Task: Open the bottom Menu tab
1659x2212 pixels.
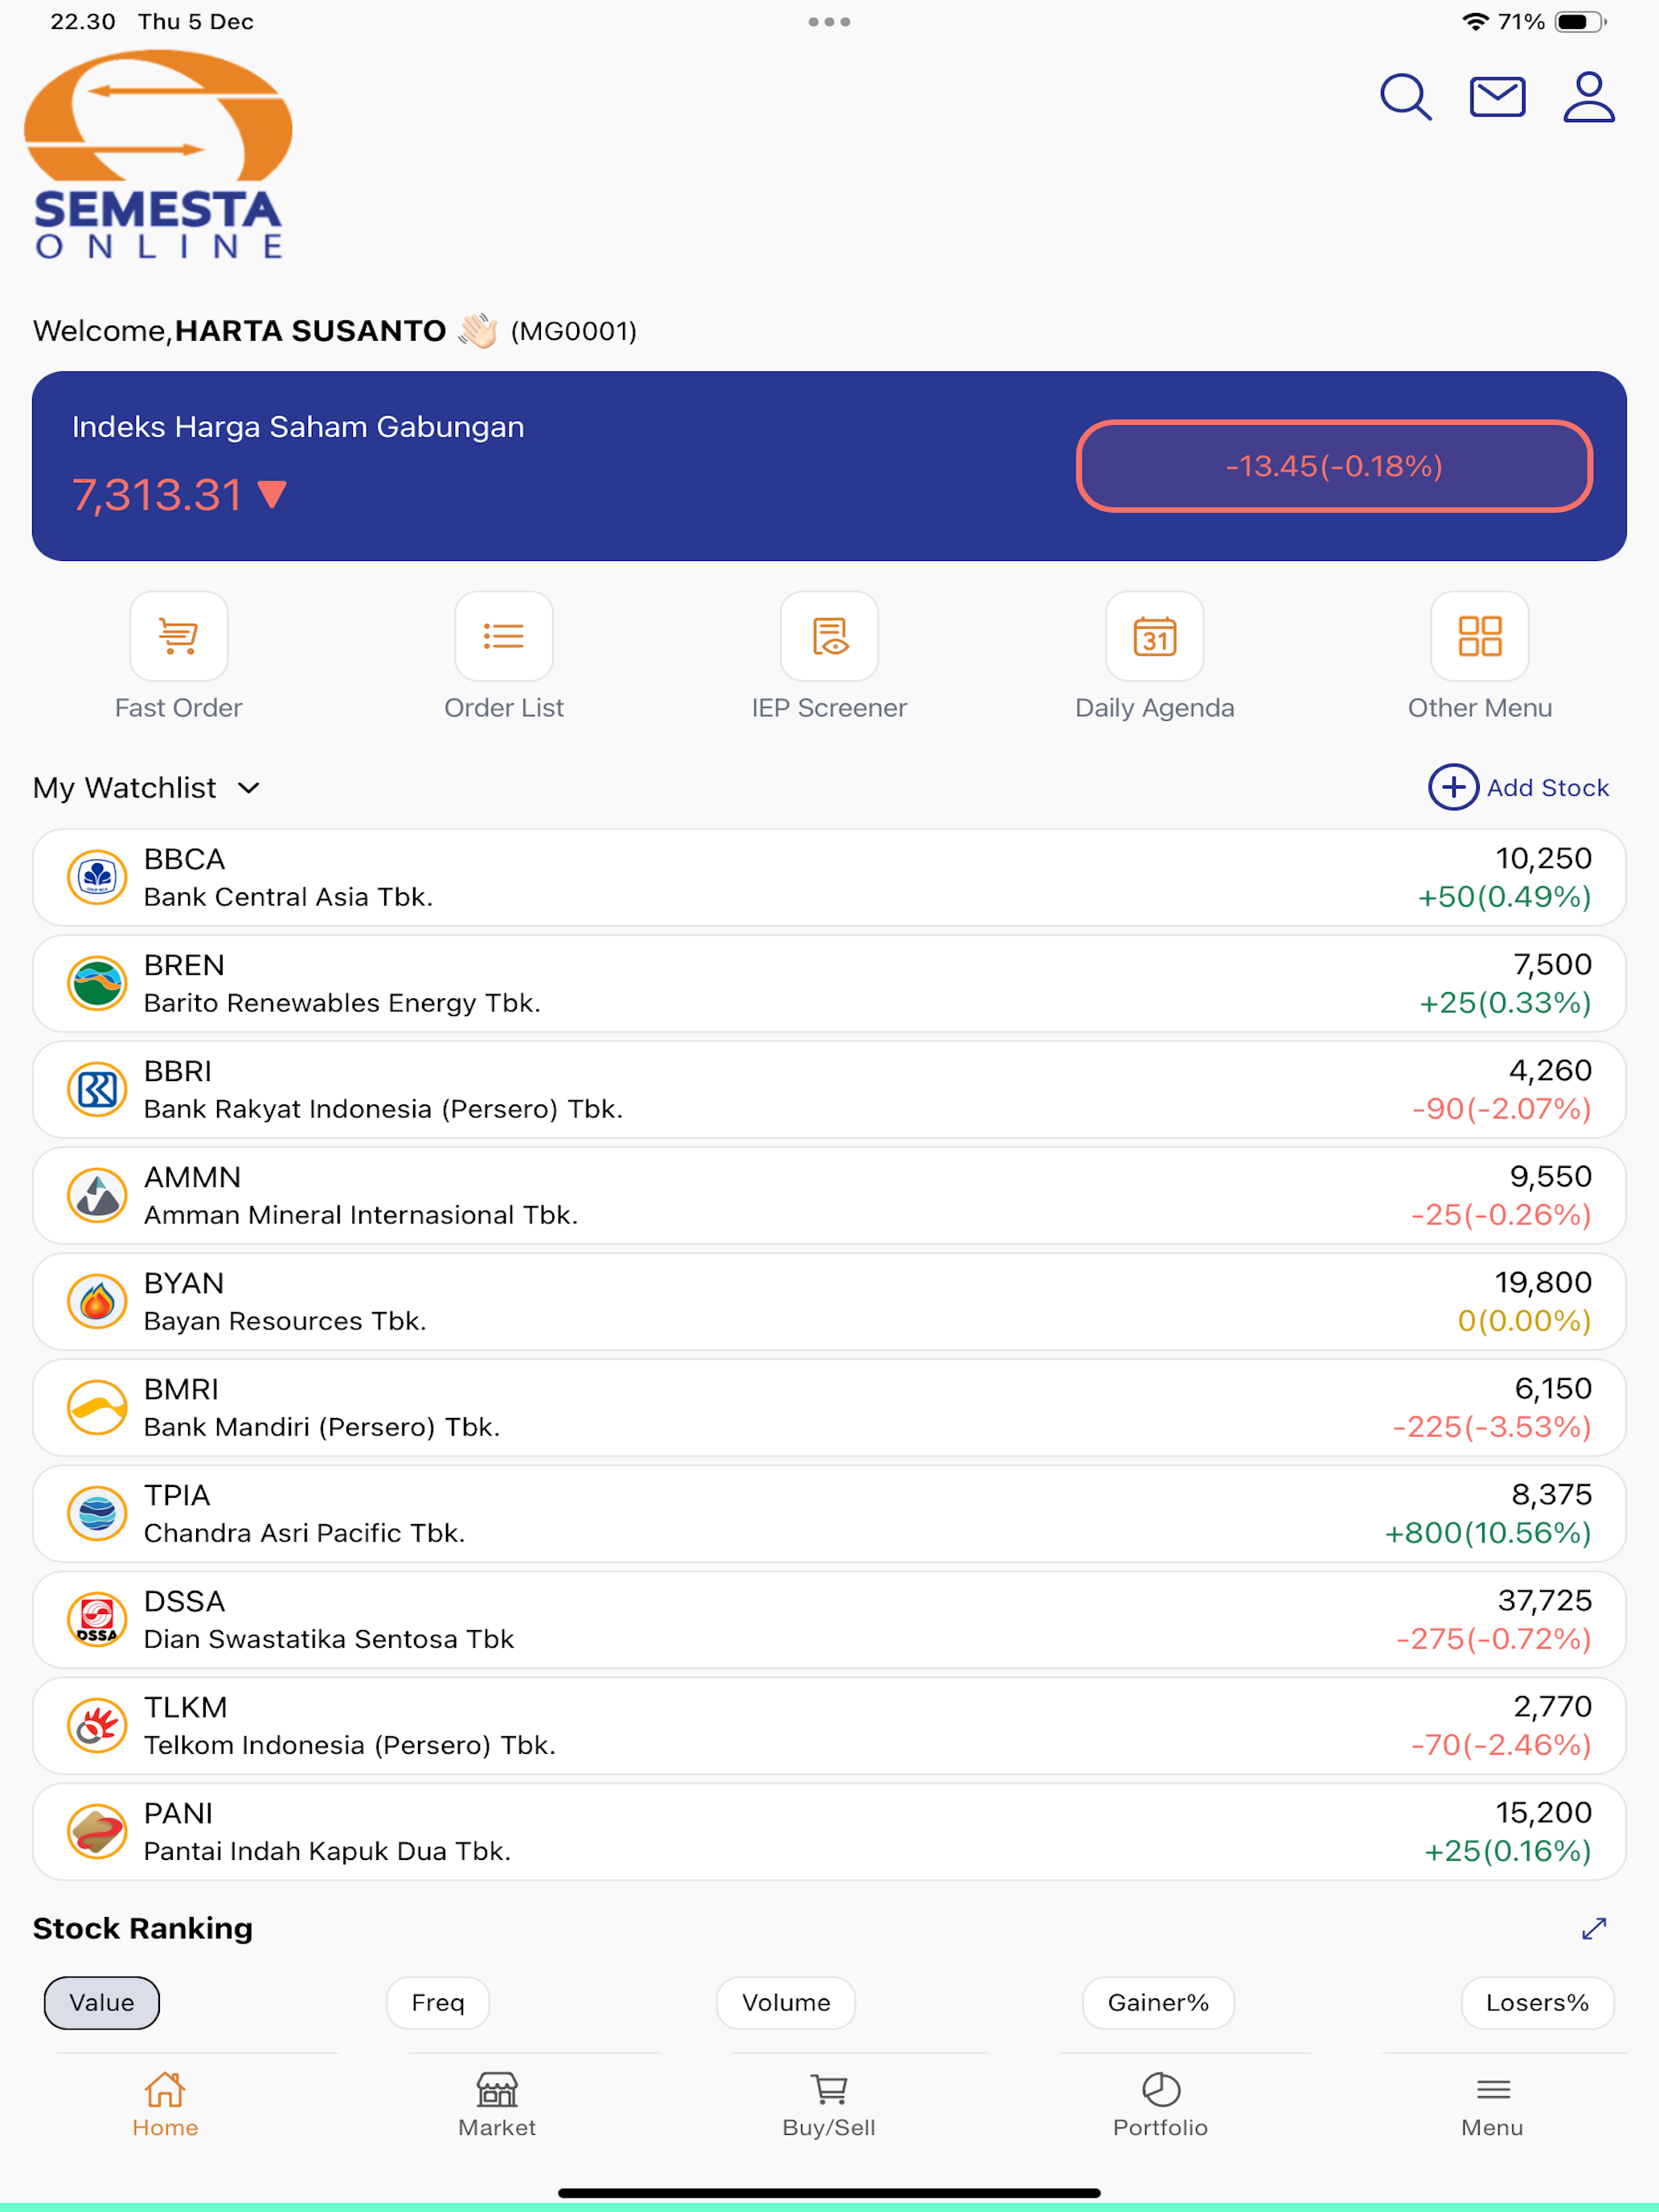Action: click(x=1493, y=2105)
